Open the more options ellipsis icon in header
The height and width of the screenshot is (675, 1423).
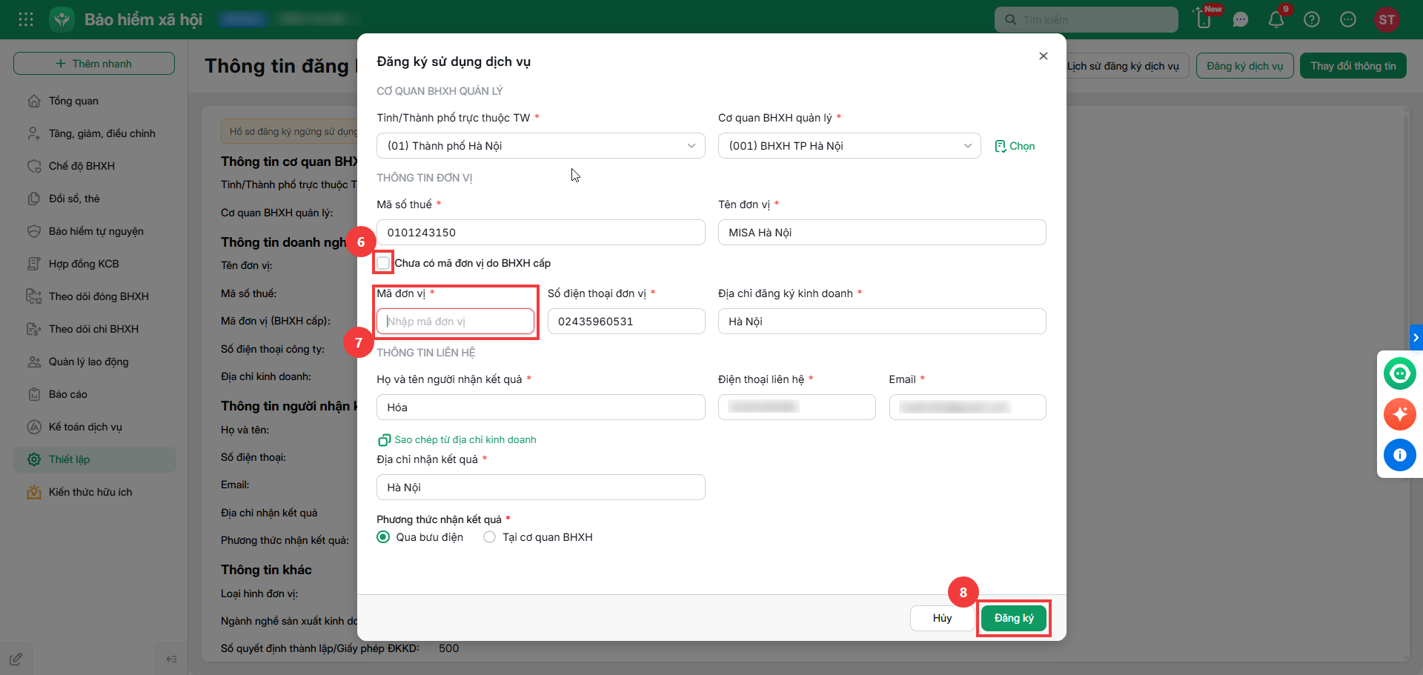(x=1348, y=20)
